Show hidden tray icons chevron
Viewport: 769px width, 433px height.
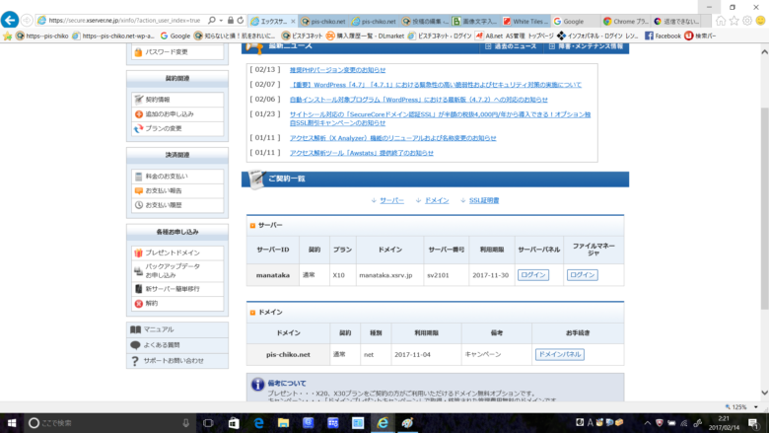(x=648, y=423)
